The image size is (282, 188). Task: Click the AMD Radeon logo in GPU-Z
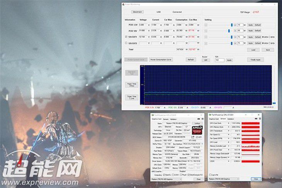click(197, 130)
